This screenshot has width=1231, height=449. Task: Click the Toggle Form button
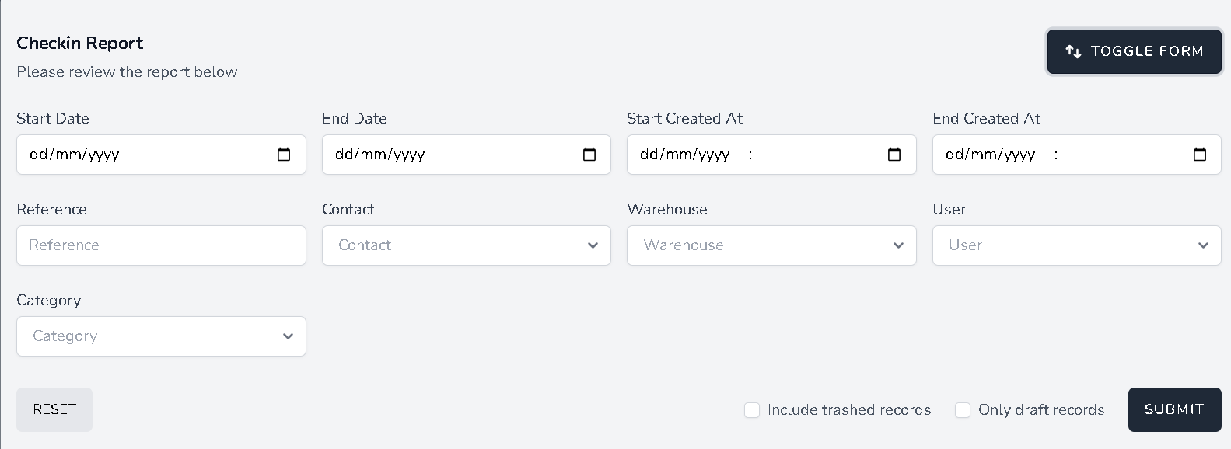[x=1134, y=52]
